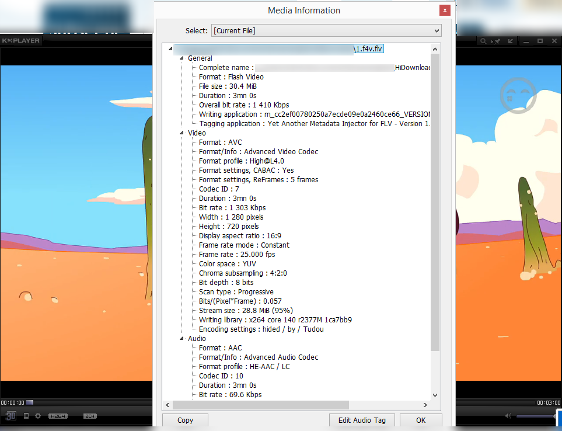This screenshot has width=562, height=431.
Task: Click the vertical scrollbar down arrow
Action: coord(435,395)
